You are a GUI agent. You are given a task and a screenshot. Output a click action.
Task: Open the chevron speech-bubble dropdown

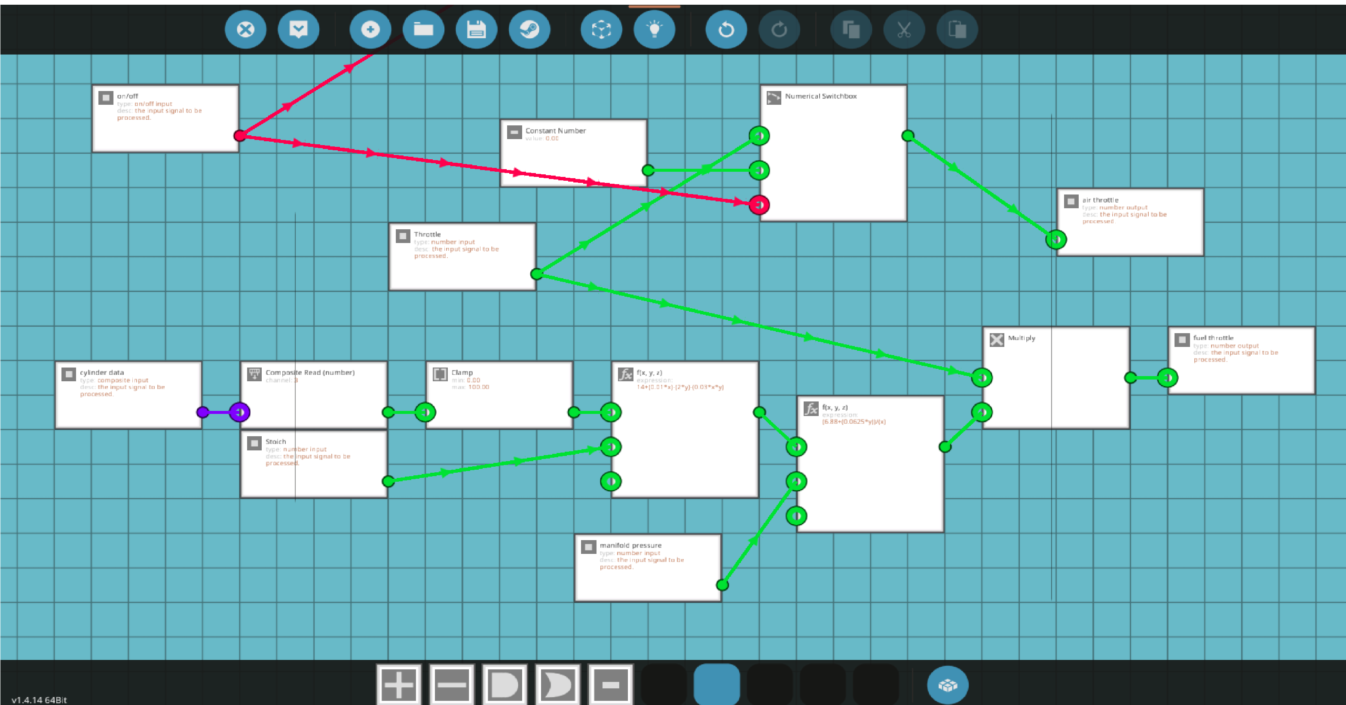click(298, 29)
